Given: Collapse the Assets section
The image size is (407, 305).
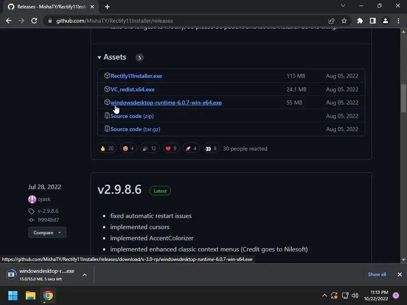Looking at the screenshot, I should (x=112, y=57).
